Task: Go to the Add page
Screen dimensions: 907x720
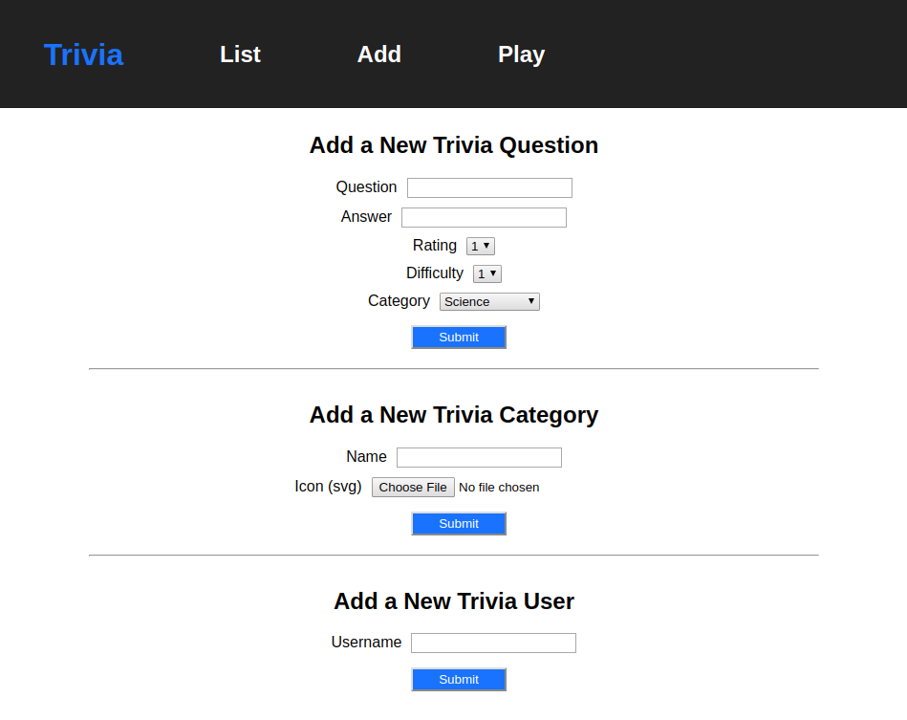Action: pos(378,55)
